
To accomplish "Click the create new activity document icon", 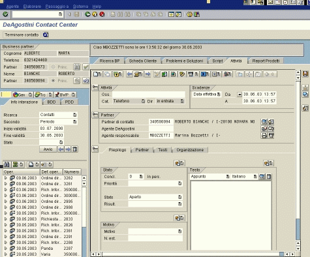I will pos(97,74).
